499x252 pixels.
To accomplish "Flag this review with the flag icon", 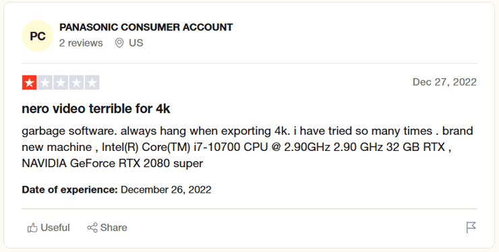I will pyautogui.click(x=471, y=228).
